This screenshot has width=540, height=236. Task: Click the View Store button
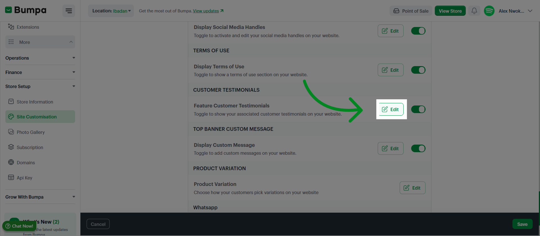tap(450, 11)
